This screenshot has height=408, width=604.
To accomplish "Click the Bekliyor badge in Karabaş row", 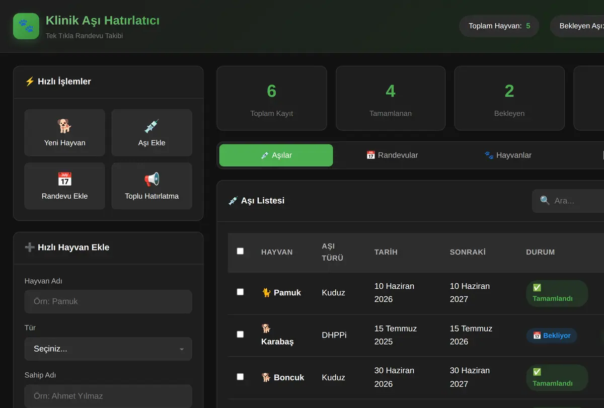I will pyautogui.click(x=552, y=336).
